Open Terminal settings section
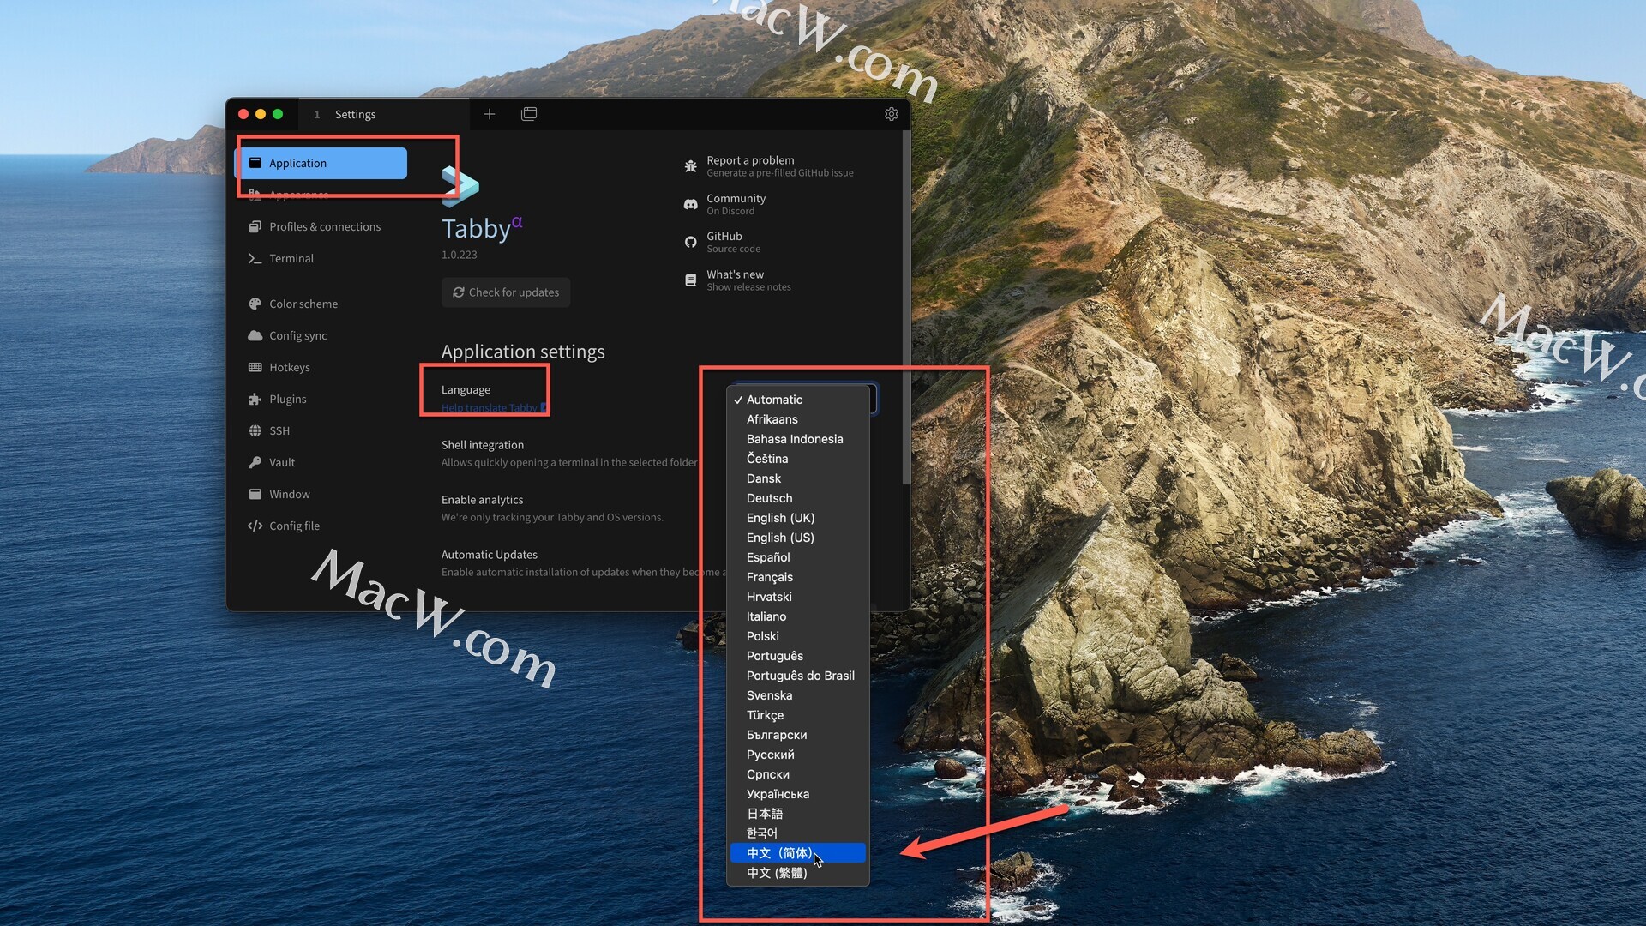 (x=321, y=258)
